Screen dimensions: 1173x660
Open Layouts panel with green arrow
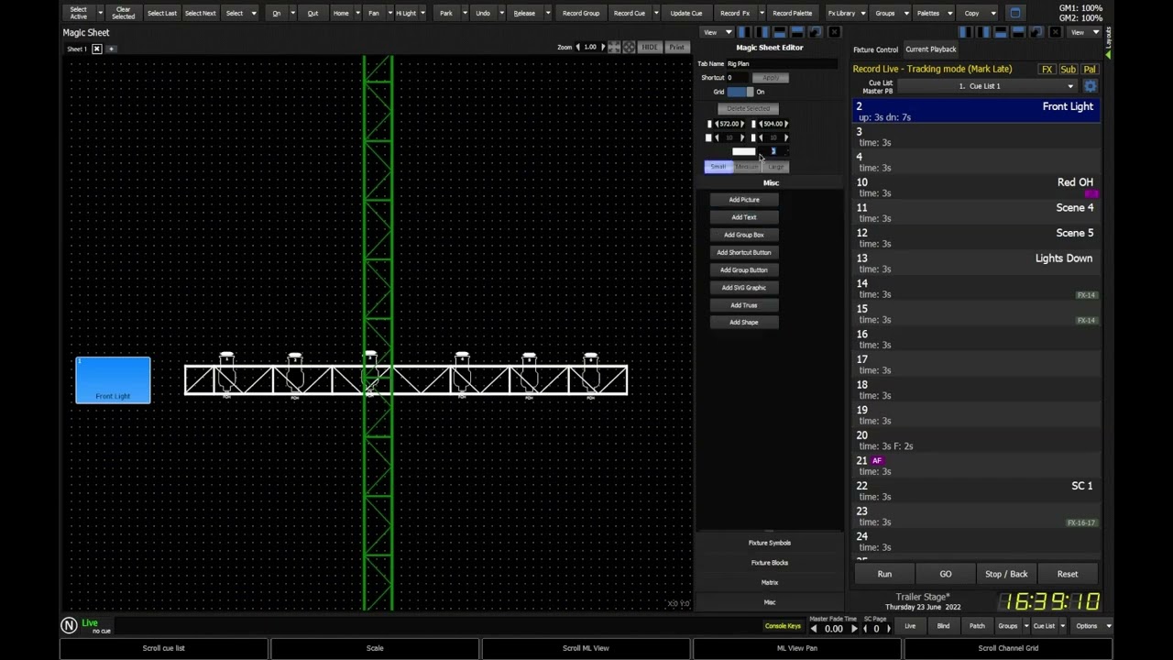(x=1108, y=53)
